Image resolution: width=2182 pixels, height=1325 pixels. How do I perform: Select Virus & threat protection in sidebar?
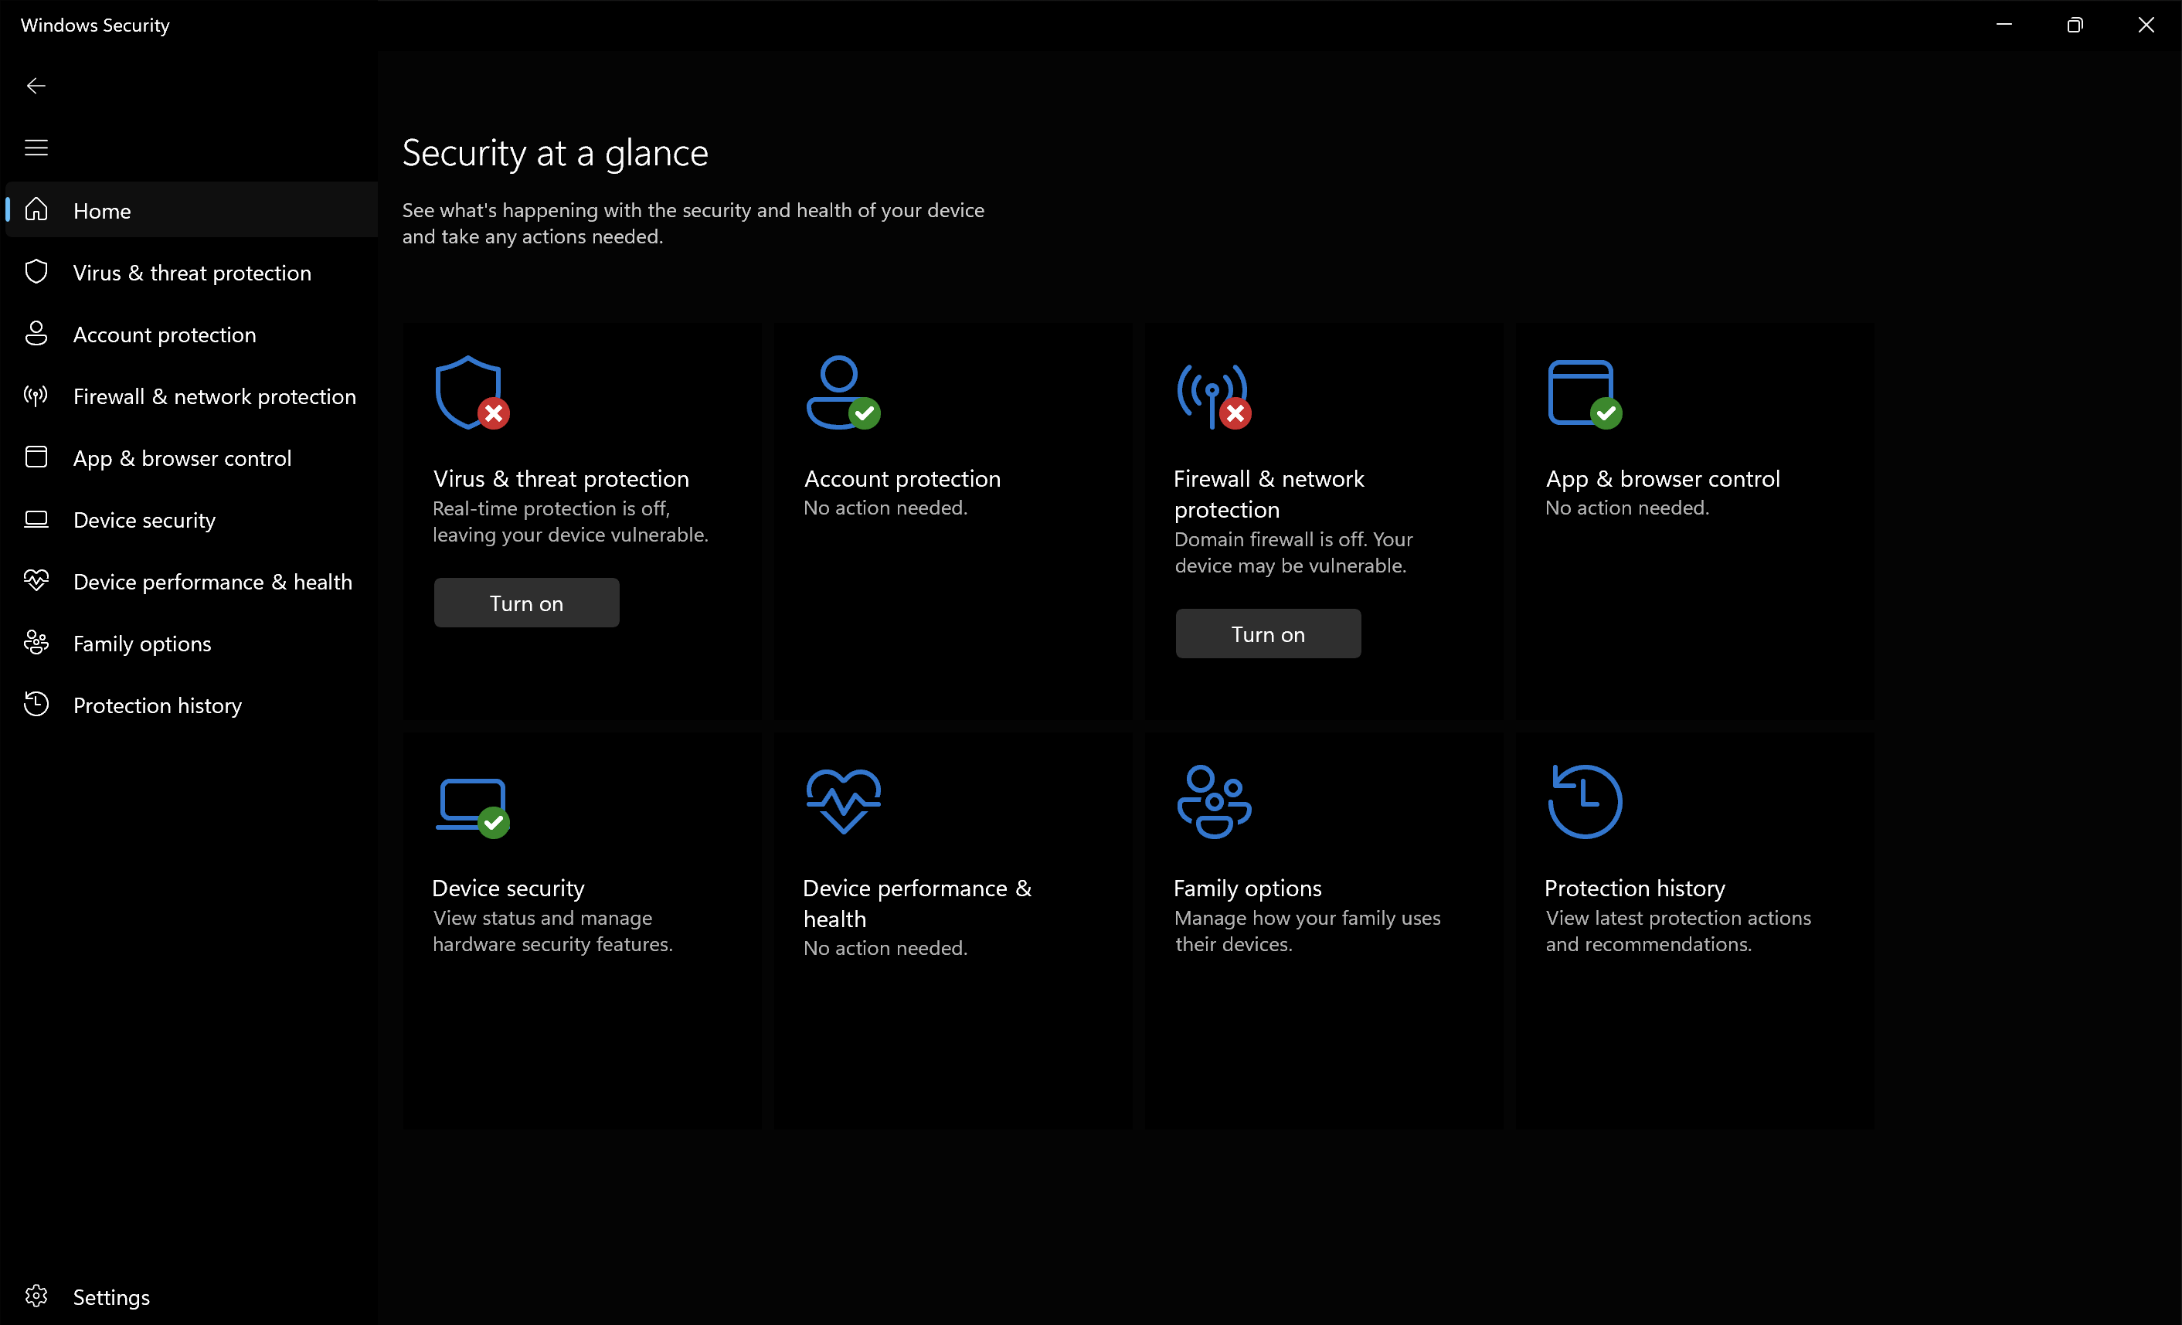coord(192,273)
